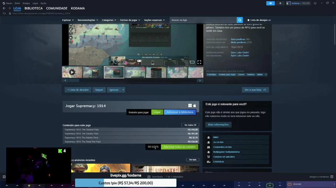
Task: Open the Bem positivas reviews link
Action: tap(238, 39)
